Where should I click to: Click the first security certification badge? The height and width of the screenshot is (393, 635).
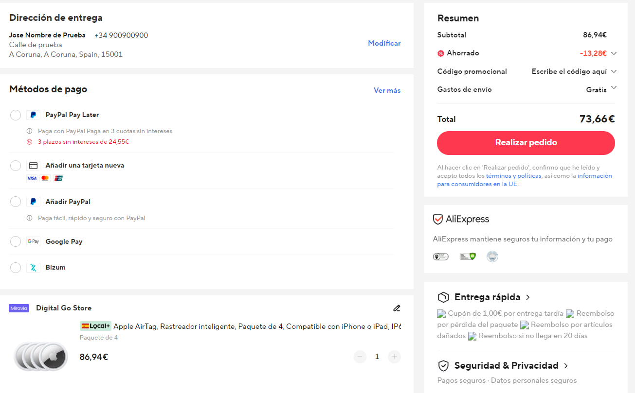(x=440, y=256)
